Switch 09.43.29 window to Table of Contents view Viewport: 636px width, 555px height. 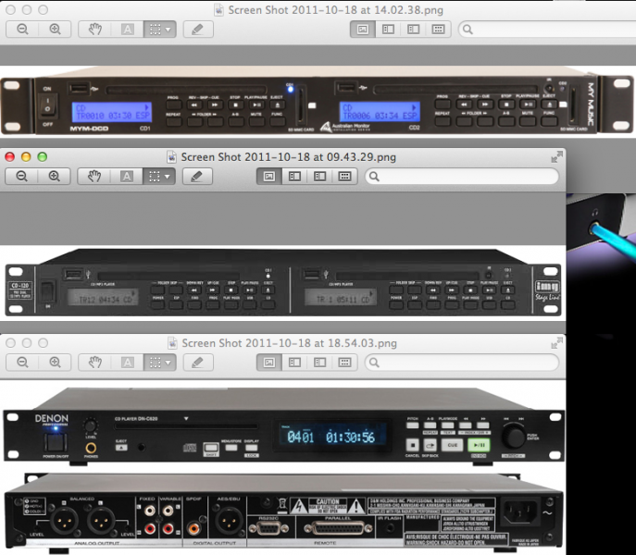click(319, 177)
